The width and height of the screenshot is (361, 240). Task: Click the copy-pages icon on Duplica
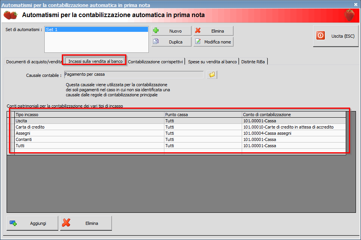[x=156, y=41]
